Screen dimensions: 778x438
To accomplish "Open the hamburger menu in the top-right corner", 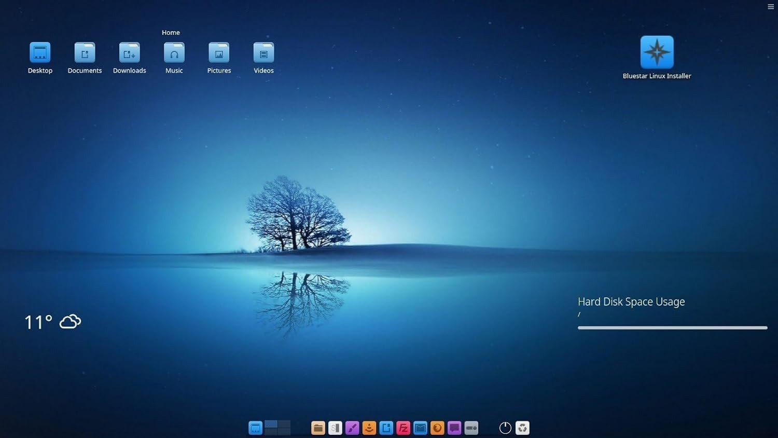I will point(771,7).
